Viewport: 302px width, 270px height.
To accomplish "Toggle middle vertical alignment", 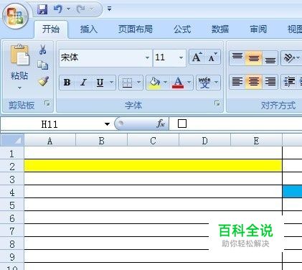I will click(x=254, y=58).
